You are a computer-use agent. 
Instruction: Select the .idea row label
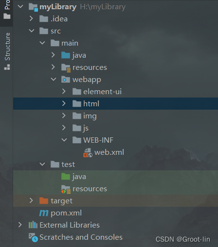click(59, 19)
